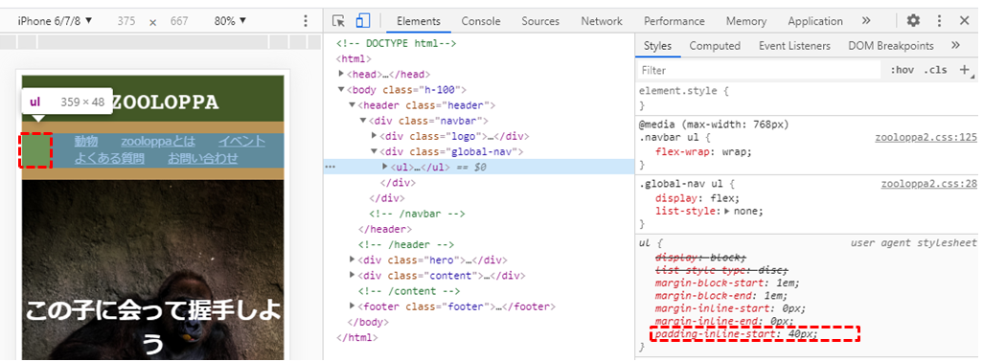Click the ZOOLOPPA logo heading in preview
The height and width of the screenshot is (362, 983).
166,102
